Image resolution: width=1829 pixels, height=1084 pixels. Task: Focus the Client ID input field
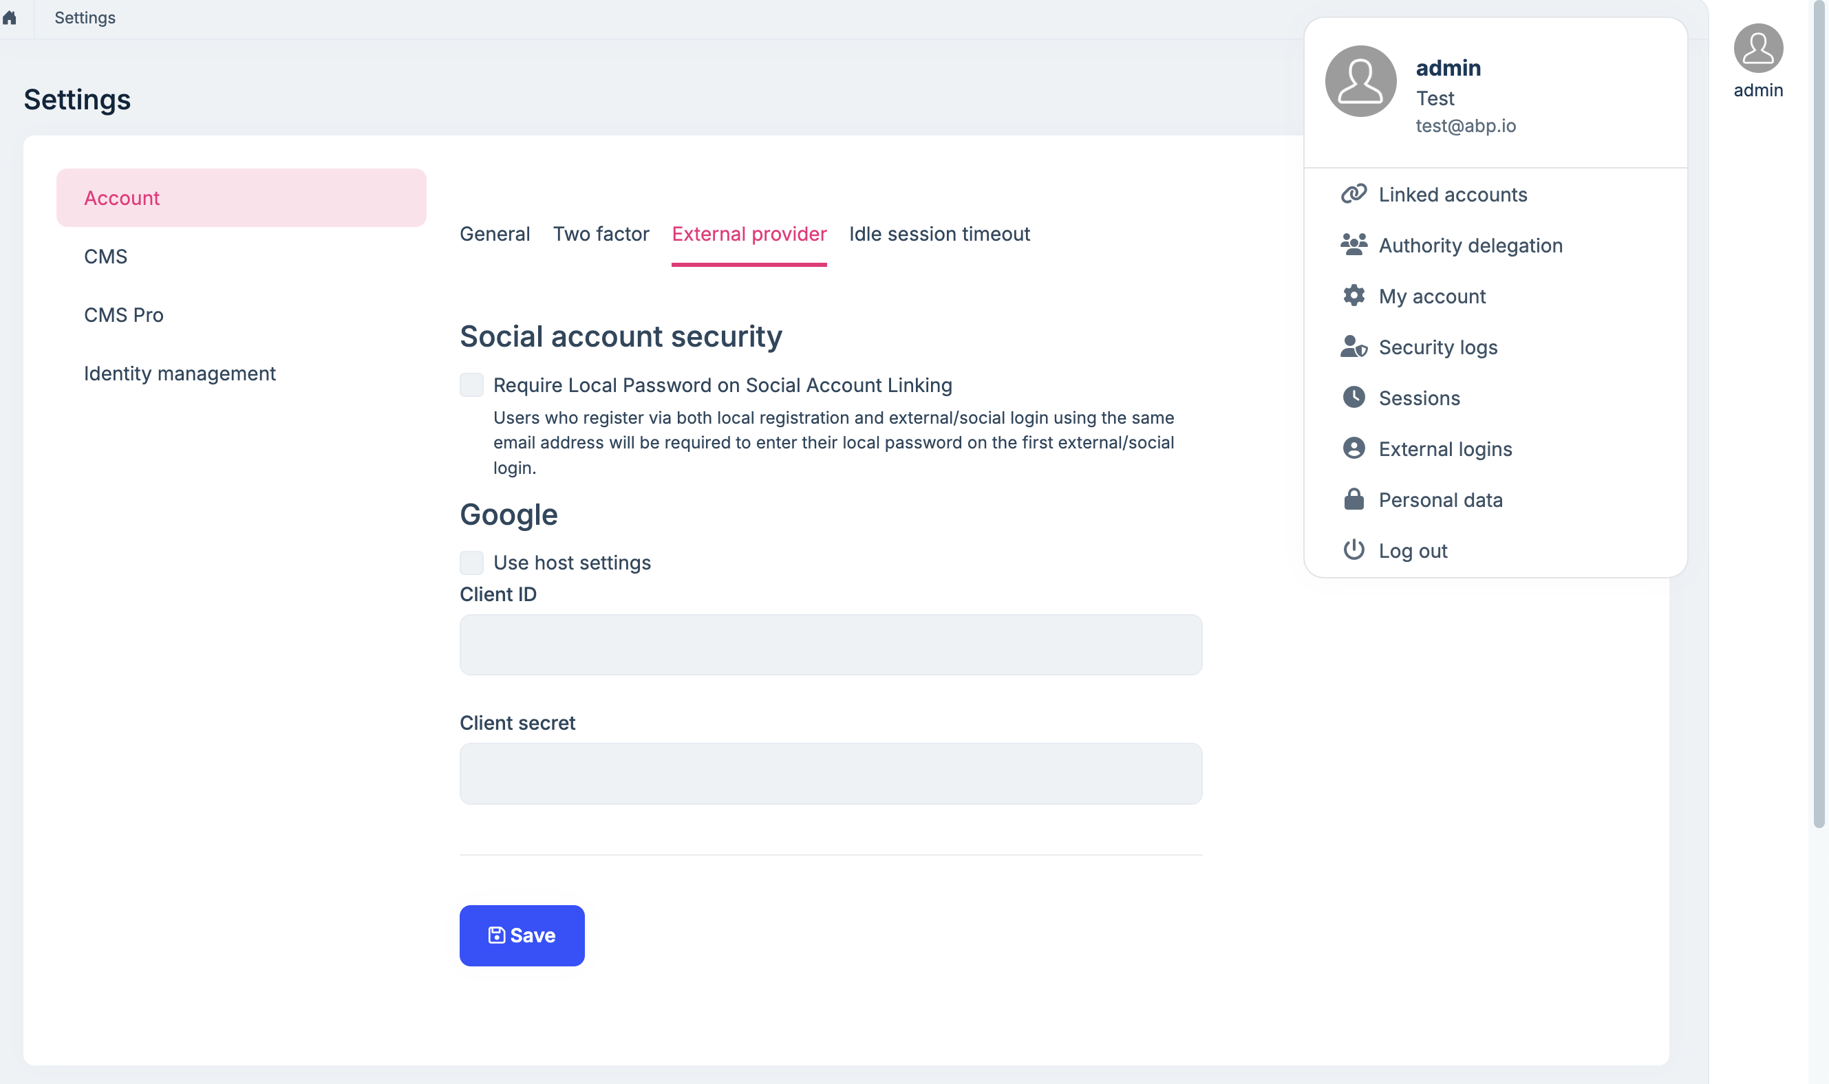pyautogui.click(x=831, y=645)
